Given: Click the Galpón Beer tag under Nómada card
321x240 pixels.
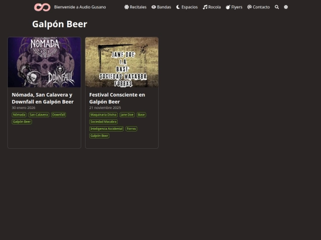Looking at the screenshot, I should tap(22, 121).
